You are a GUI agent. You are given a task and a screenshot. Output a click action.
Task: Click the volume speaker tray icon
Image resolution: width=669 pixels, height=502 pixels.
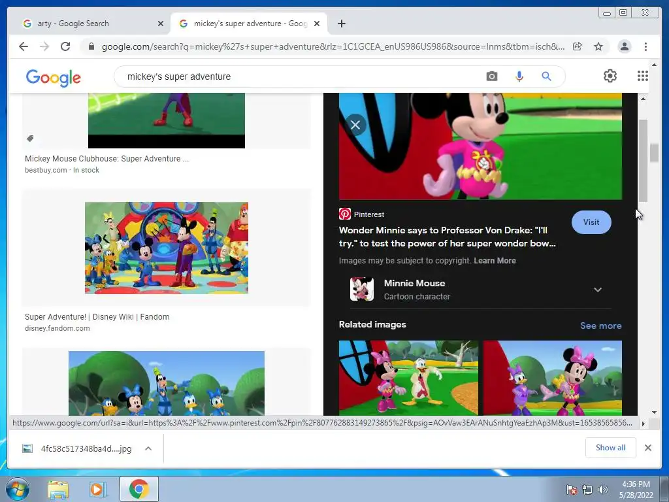pos(603,489)
